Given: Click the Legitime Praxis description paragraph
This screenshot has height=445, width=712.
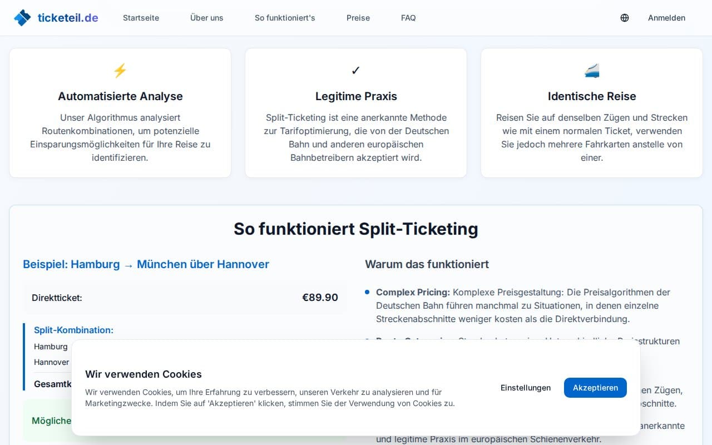Looking at the screenshot, I should point(356,137).
